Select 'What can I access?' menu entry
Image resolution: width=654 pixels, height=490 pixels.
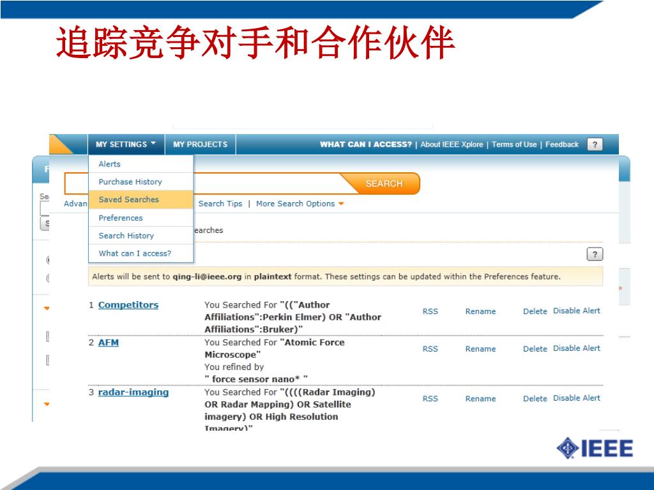141,253
